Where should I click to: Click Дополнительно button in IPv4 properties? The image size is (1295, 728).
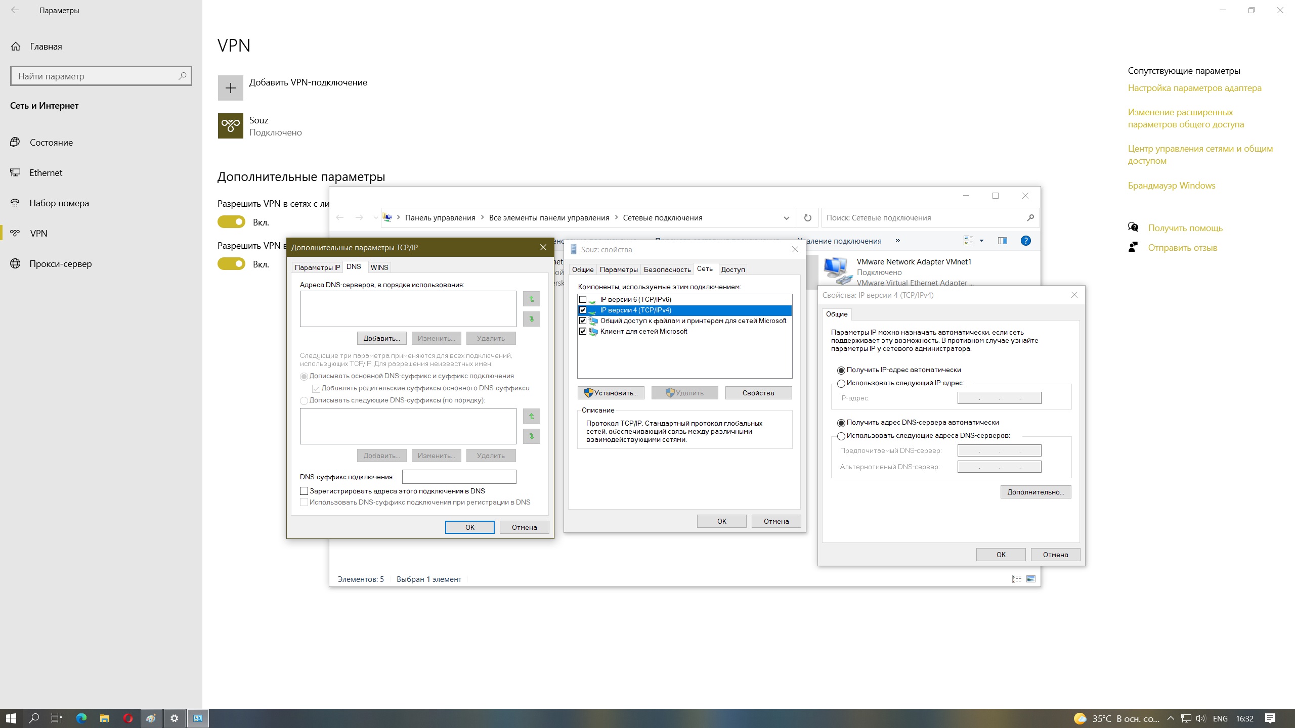1035,492
